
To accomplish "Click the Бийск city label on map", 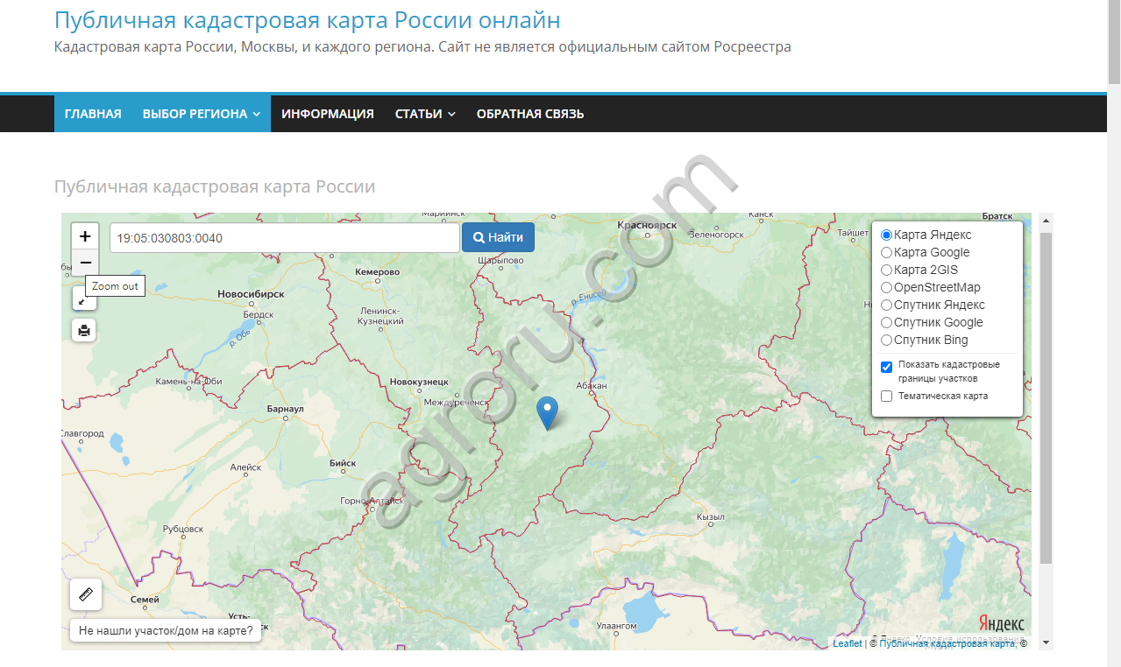I will 343,463.
